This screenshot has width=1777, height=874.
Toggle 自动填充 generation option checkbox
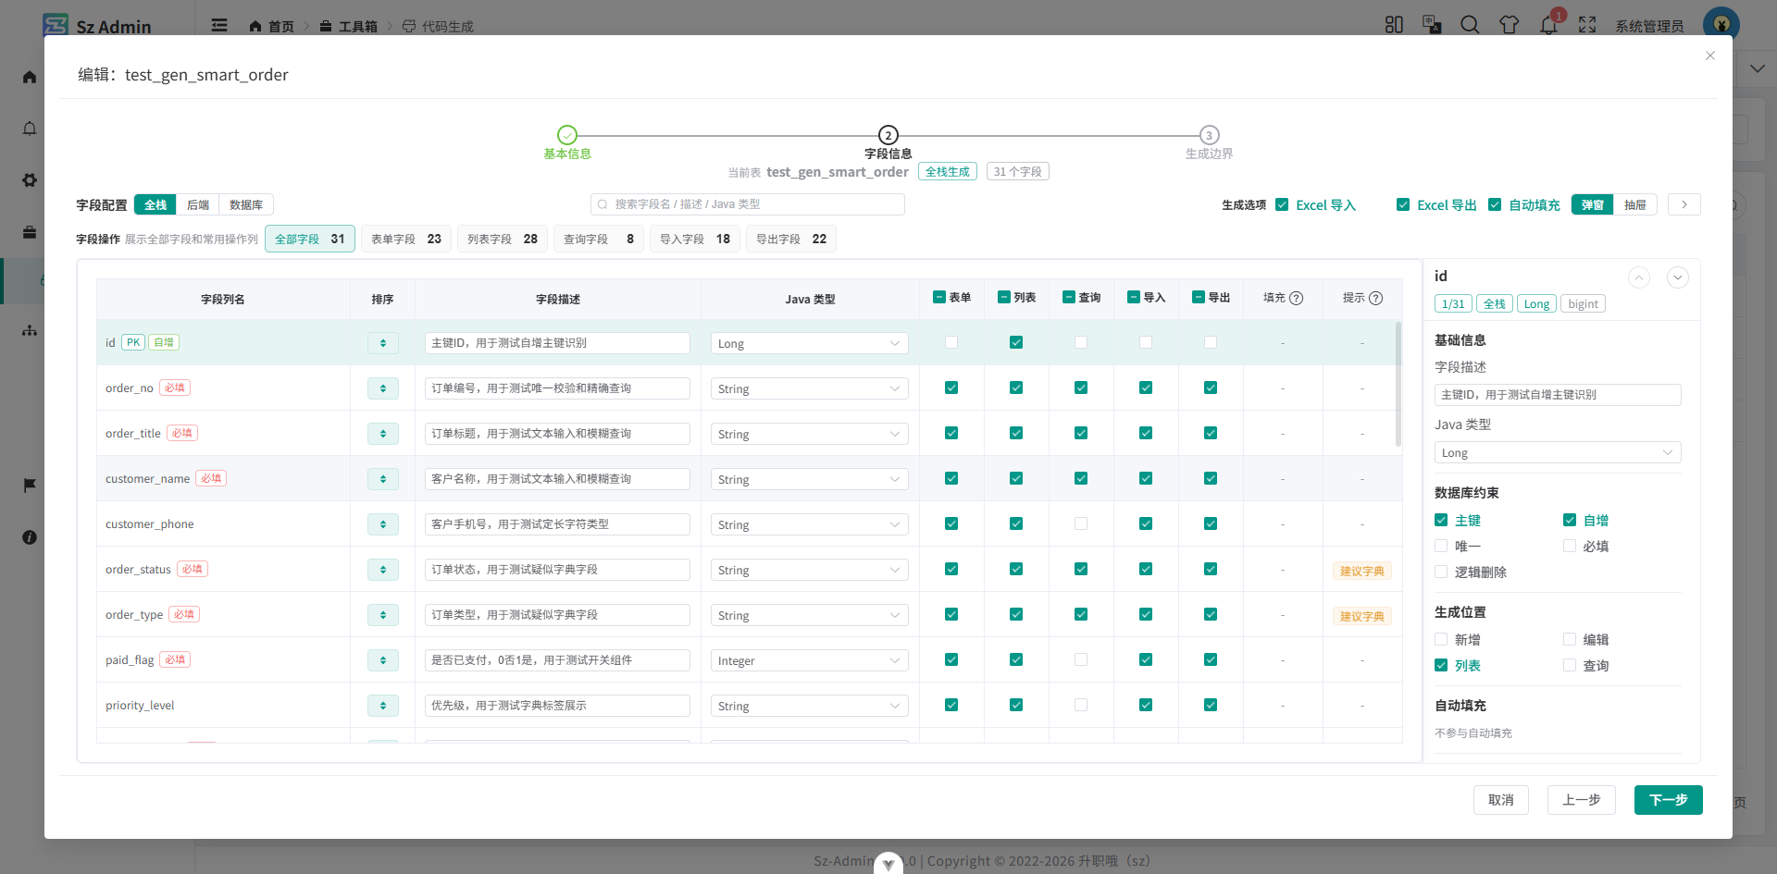pyautogui.click(x=1495, y=204)
